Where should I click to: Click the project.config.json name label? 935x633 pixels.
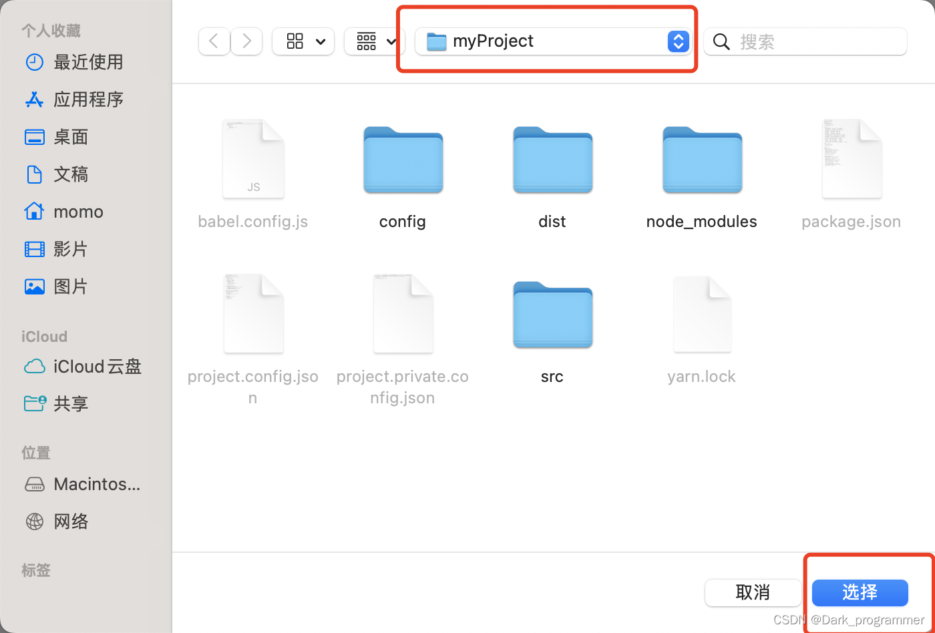pyautogui.click(x=253, y=387)
